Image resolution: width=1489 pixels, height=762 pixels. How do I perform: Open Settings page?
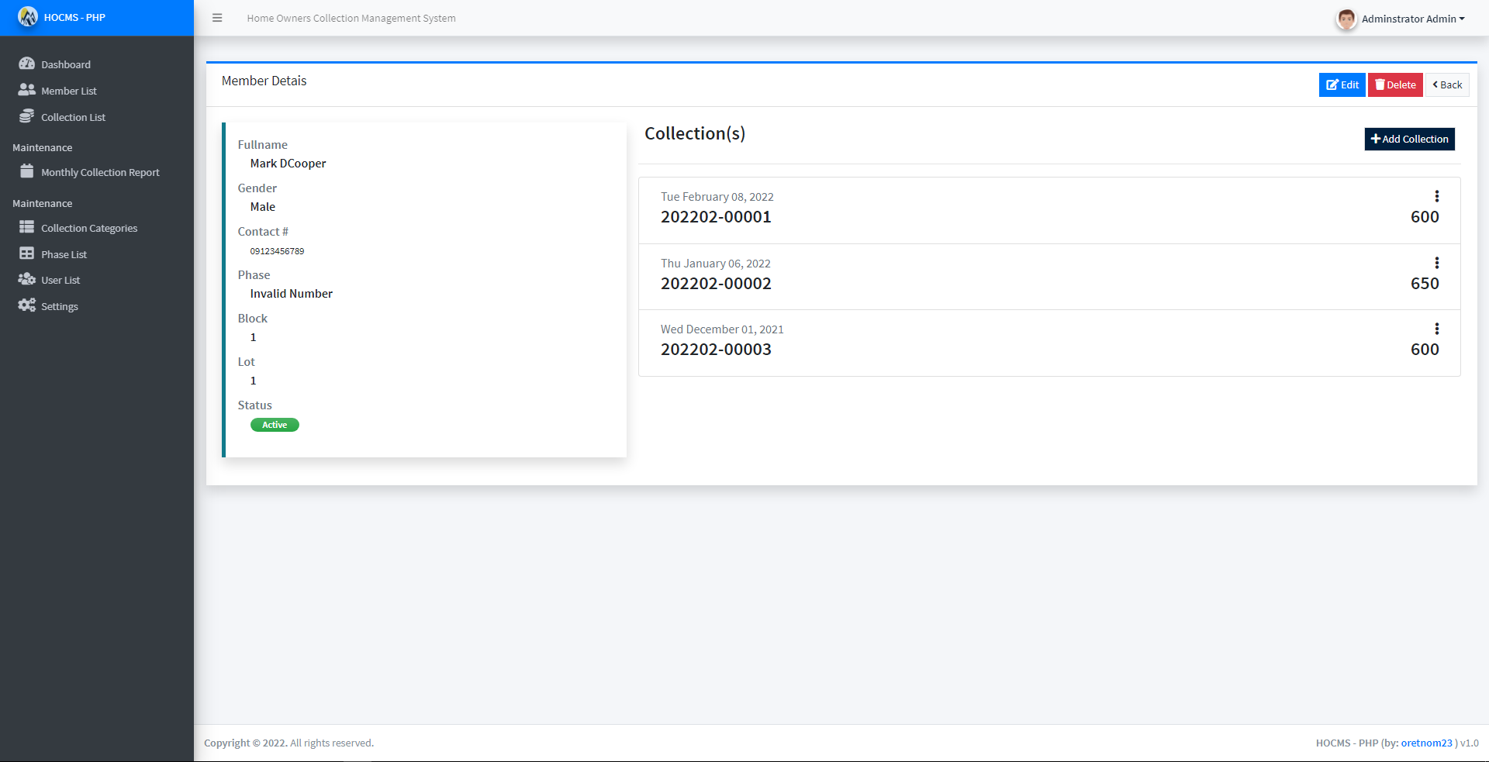coord(97,306)
